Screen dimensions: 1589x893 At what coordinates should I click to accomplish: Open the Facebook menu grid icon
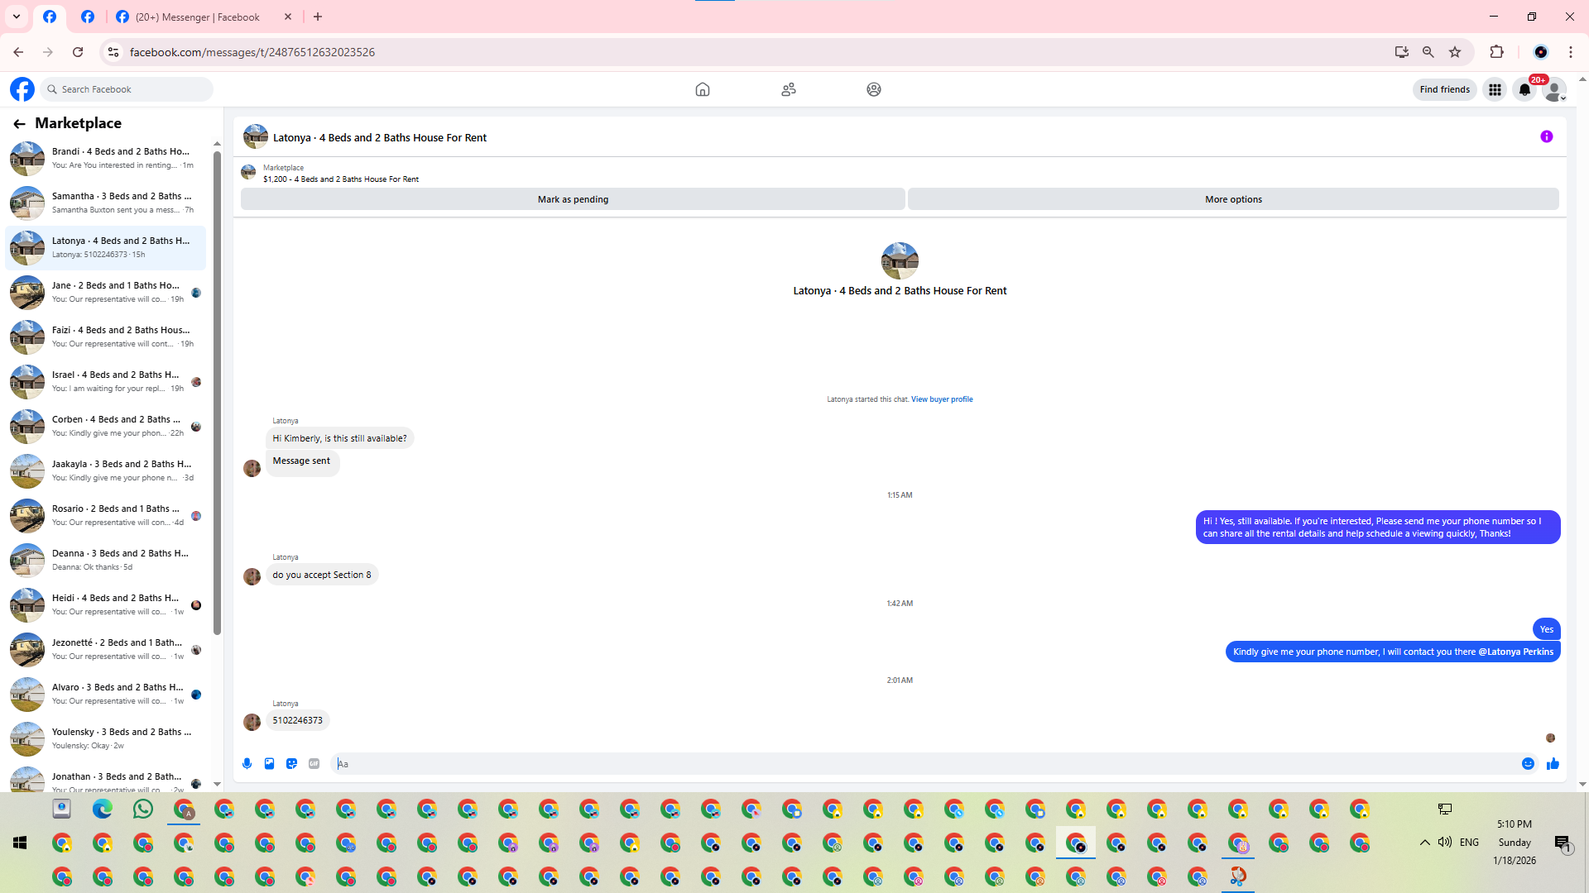click(x=1495, y=89)
